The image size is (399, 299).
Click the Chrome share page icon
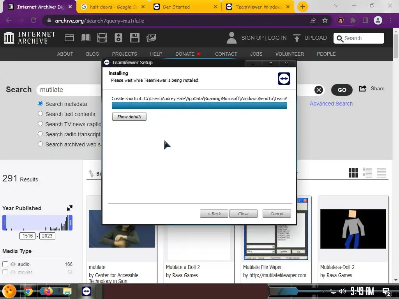pos(312,21)
